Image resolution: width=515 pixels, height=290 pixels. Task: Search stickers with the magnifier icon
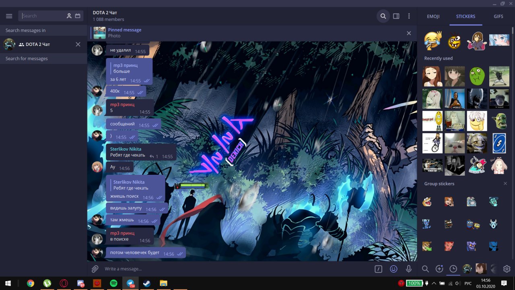425,269
